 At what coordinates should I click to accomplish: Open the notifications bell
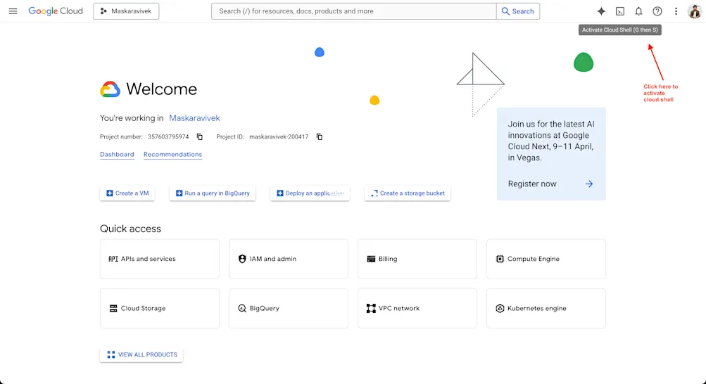pyautogui.click(x=638, y=11)
